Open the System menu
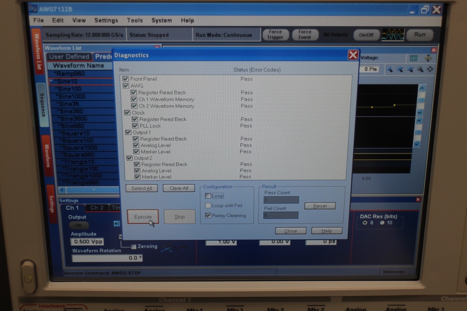Viewport: 467px width, 311px height. point(161,21)
